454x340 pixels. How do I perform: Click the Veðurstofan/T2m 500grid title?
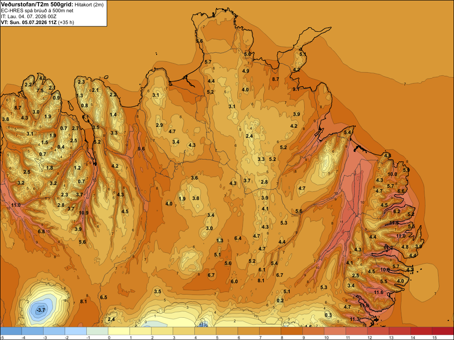37,4
